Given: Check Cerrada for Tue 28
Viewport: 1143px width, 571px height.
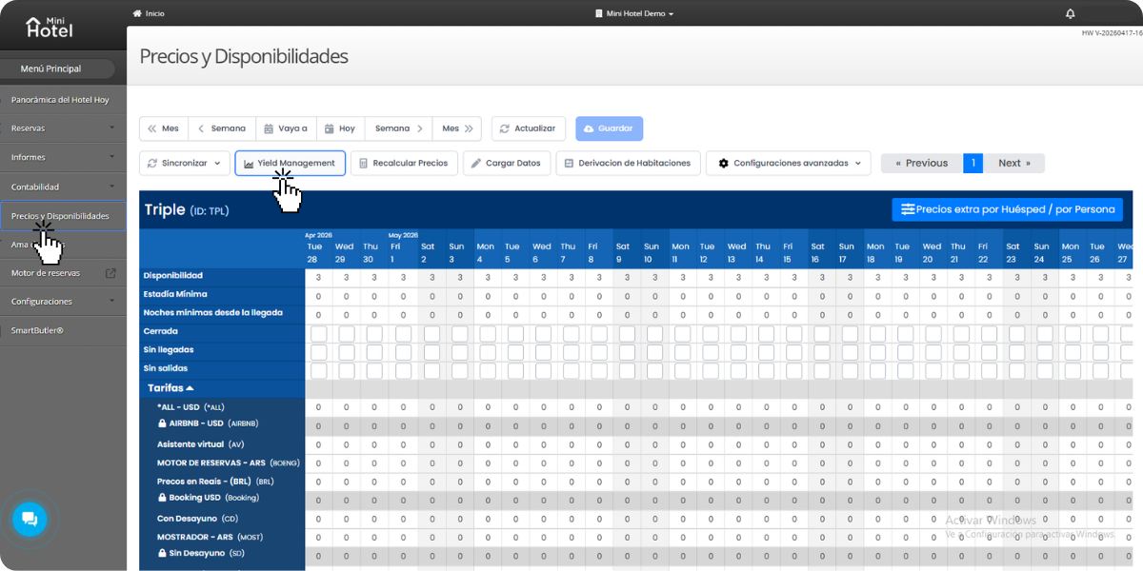Looking at the screenshot, I should click(x=318, y=334).
